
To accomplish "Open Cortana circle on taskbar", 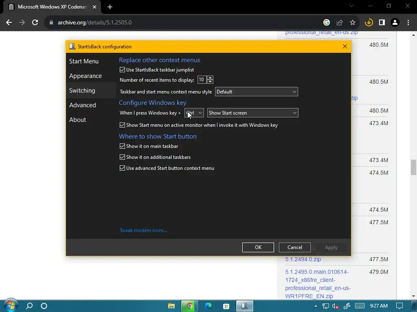I will [x=44, y=306].
